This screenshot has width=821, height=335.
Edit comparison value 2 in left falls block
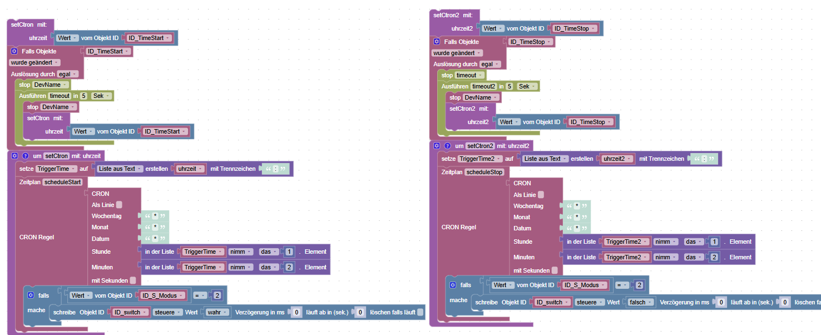pyautogui.click(x=217, y=295)
